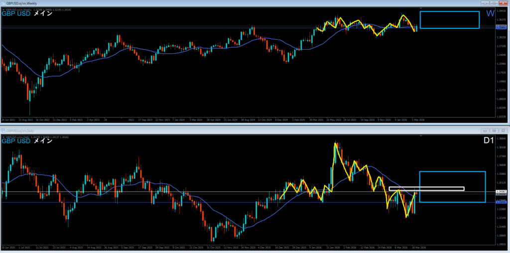The image size is (510, 253).
Task: Close the GBPUSD Weekly chart window
Action: tap(502, 3)
